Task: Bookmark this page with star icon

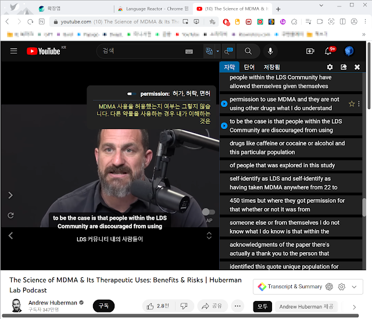Action: point(212,22)
